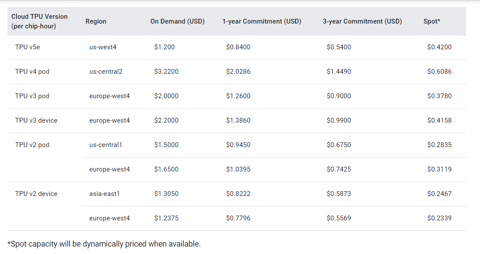Click the $0.4200 spot price
The height and width of the screenshot is (254, 480).
(439, 47)
